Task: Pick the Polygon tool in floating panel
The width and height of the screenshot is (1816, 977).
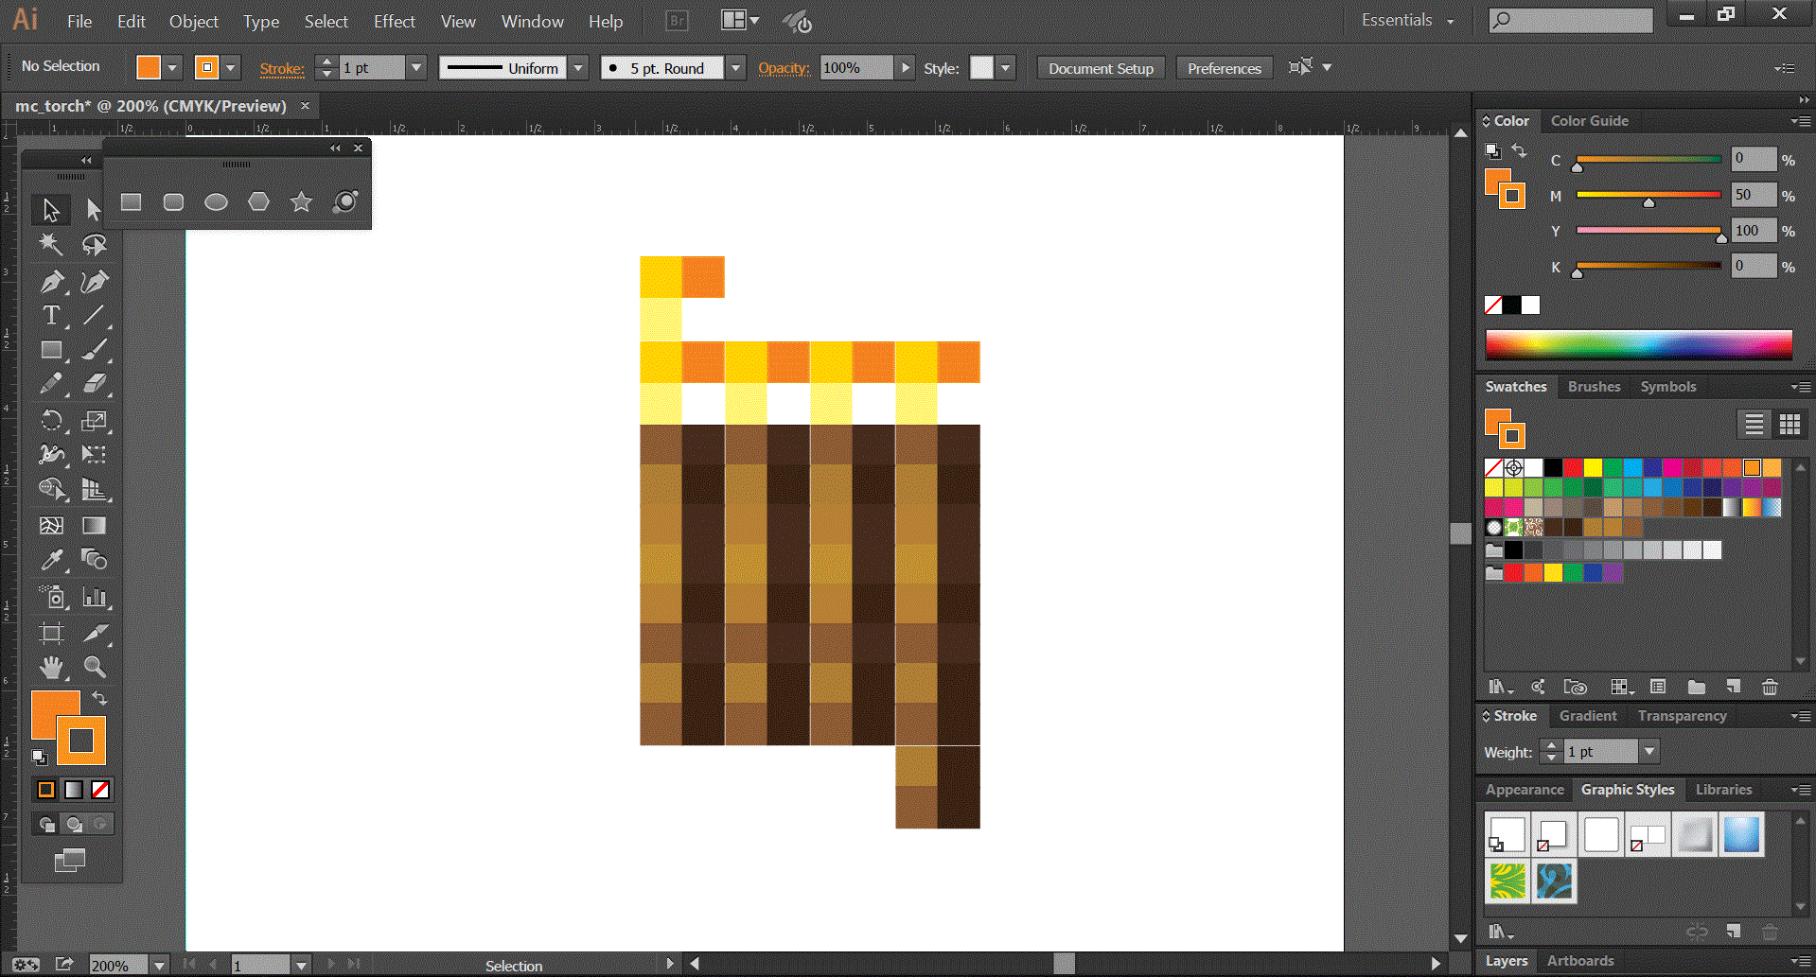Action: point(258,201)
